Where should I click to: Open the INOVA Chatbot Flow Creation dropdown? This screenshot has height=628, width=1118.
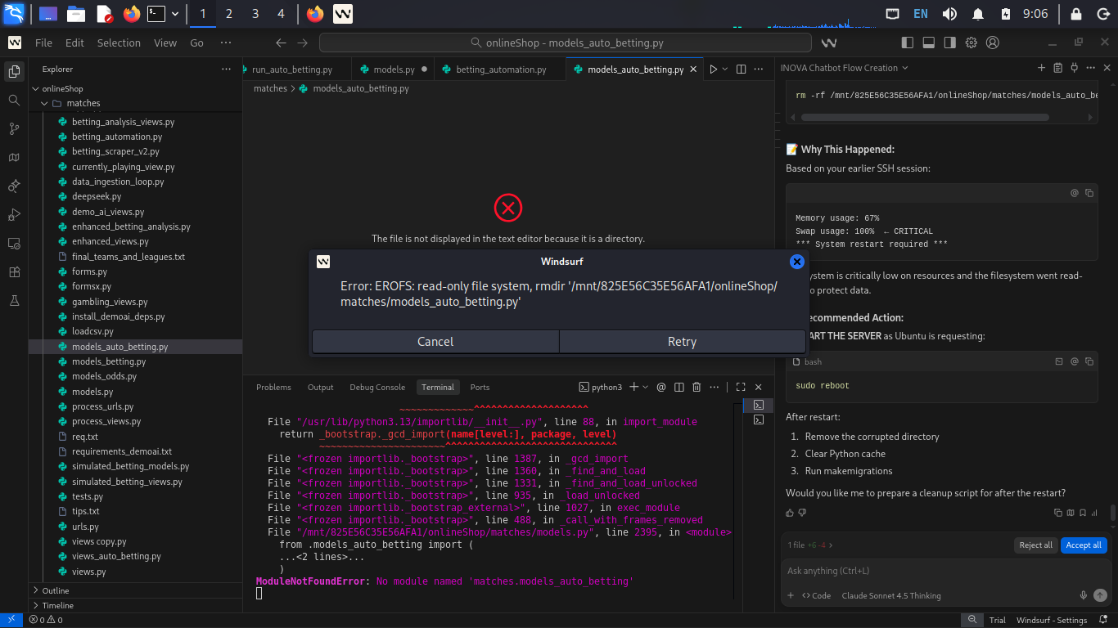coord(845,68)
